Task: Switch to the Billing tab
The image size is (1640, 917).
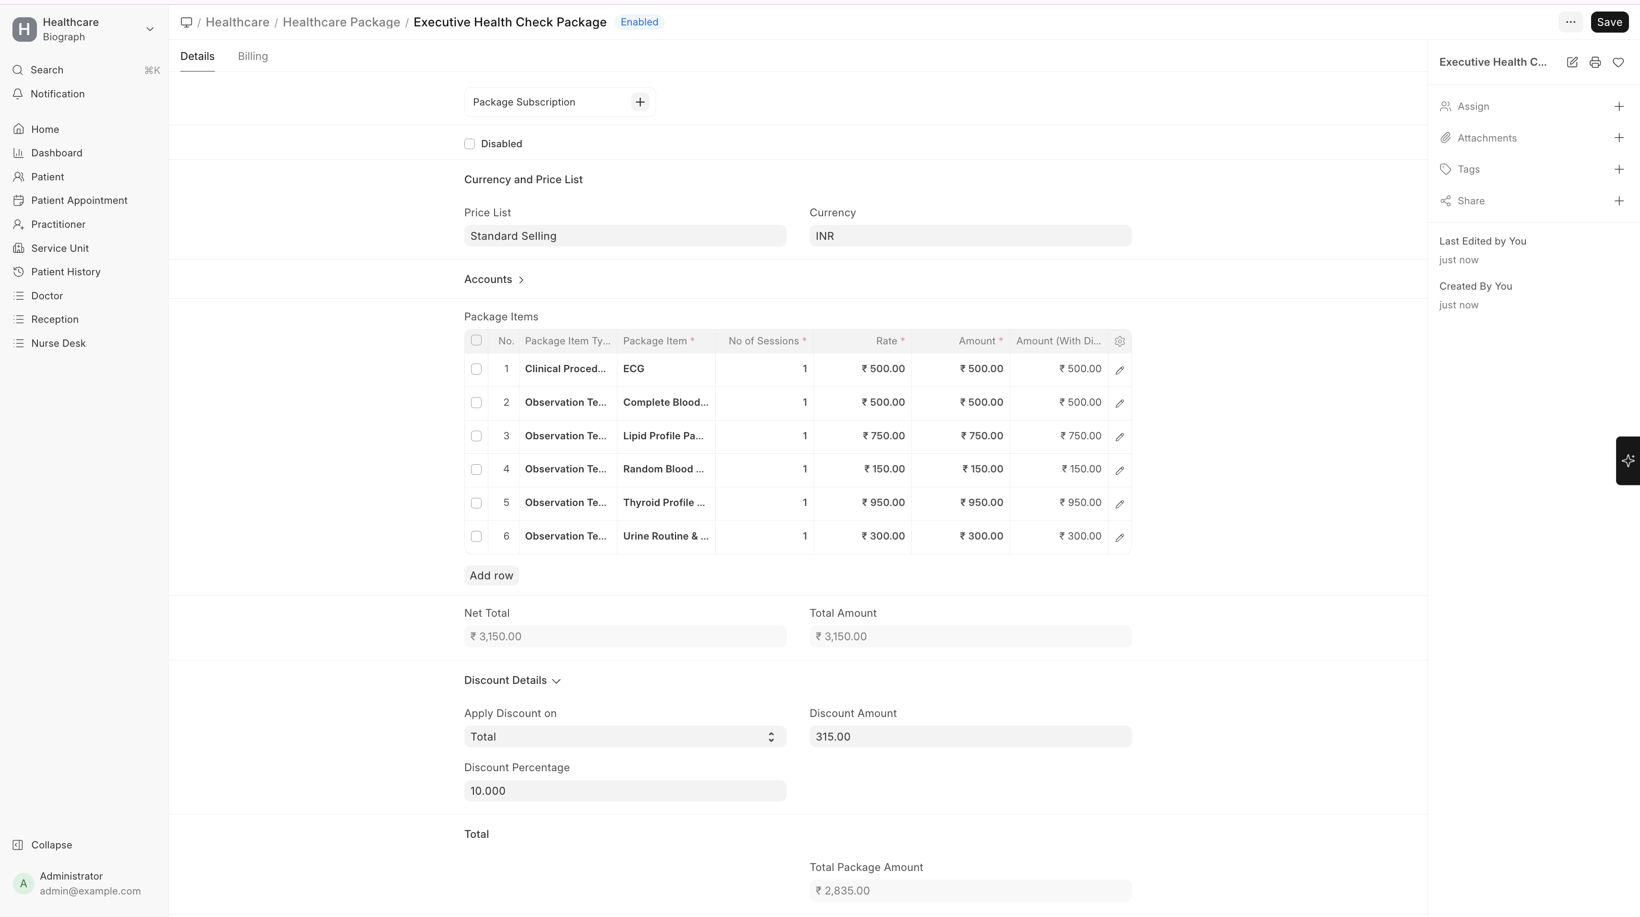Action: pyautogui.click(x=253, y=57)
